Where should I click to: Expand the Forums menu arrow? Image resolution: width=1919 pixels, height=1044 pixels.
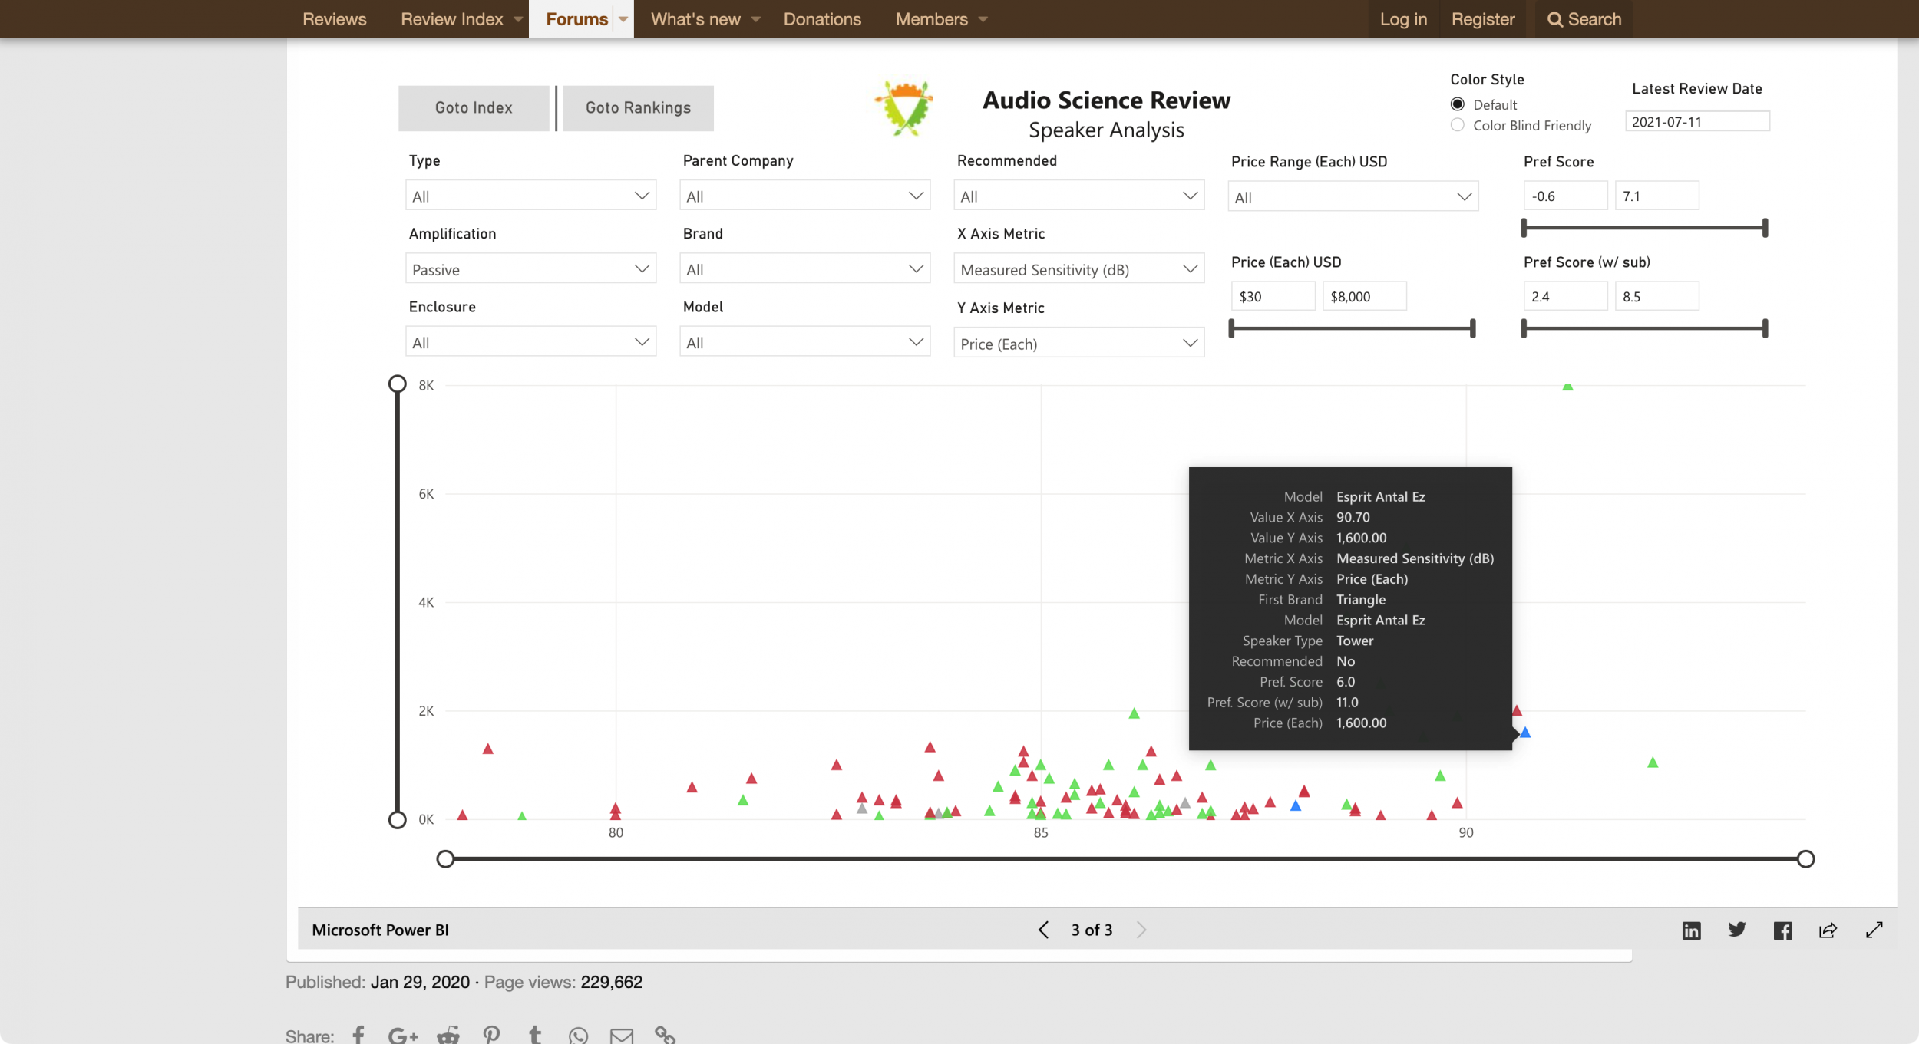point(623,19)
